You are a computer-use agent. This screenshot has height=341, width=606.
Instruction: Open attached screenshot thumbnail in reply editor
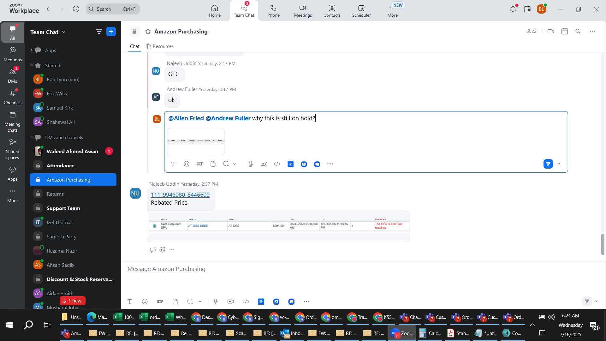coord(196,142)
